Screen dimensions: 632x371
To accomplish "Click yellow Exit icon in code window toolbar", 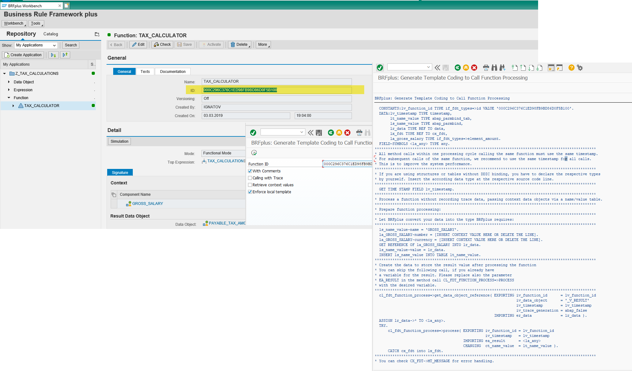I will coord(466,68).
